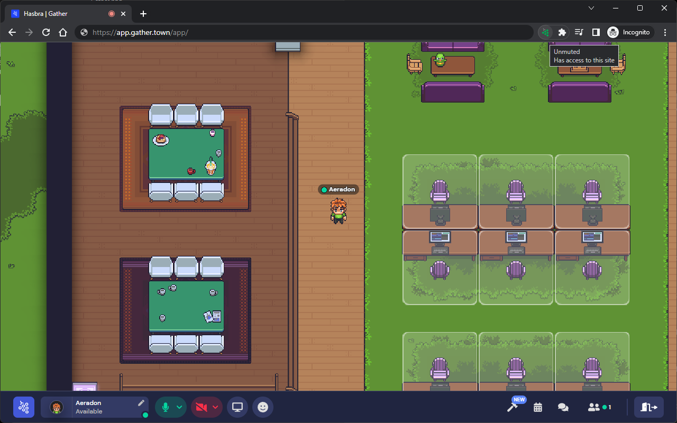The height and width of the screenshot is (423, 677).
Task: Leave the space with exit door icon
Action: tap(648, 407)
